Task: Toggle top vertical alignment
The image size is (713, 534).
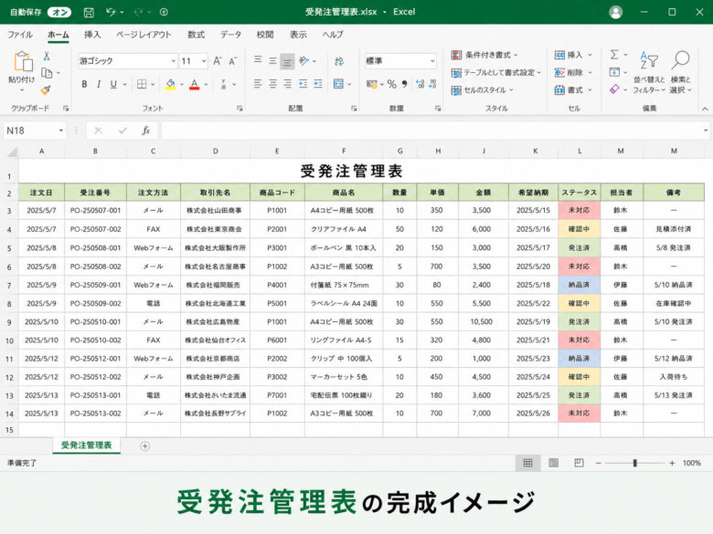Action: [258, 61]
